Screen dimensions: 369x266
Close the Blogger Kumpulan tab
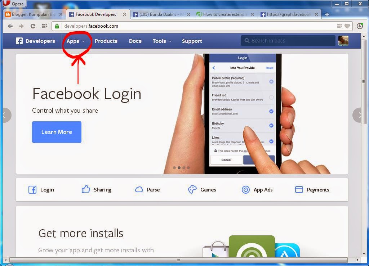(x=61, y=14)
